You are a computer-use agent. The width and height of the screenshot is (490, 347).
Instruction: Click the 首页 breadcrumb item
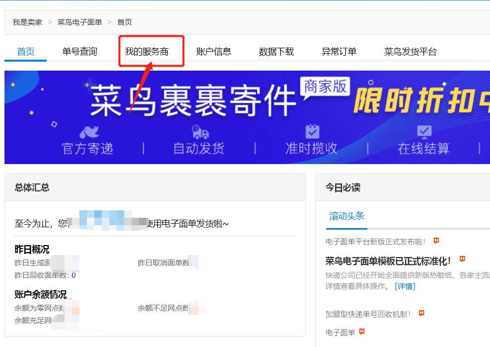click(x=125, y=22)
